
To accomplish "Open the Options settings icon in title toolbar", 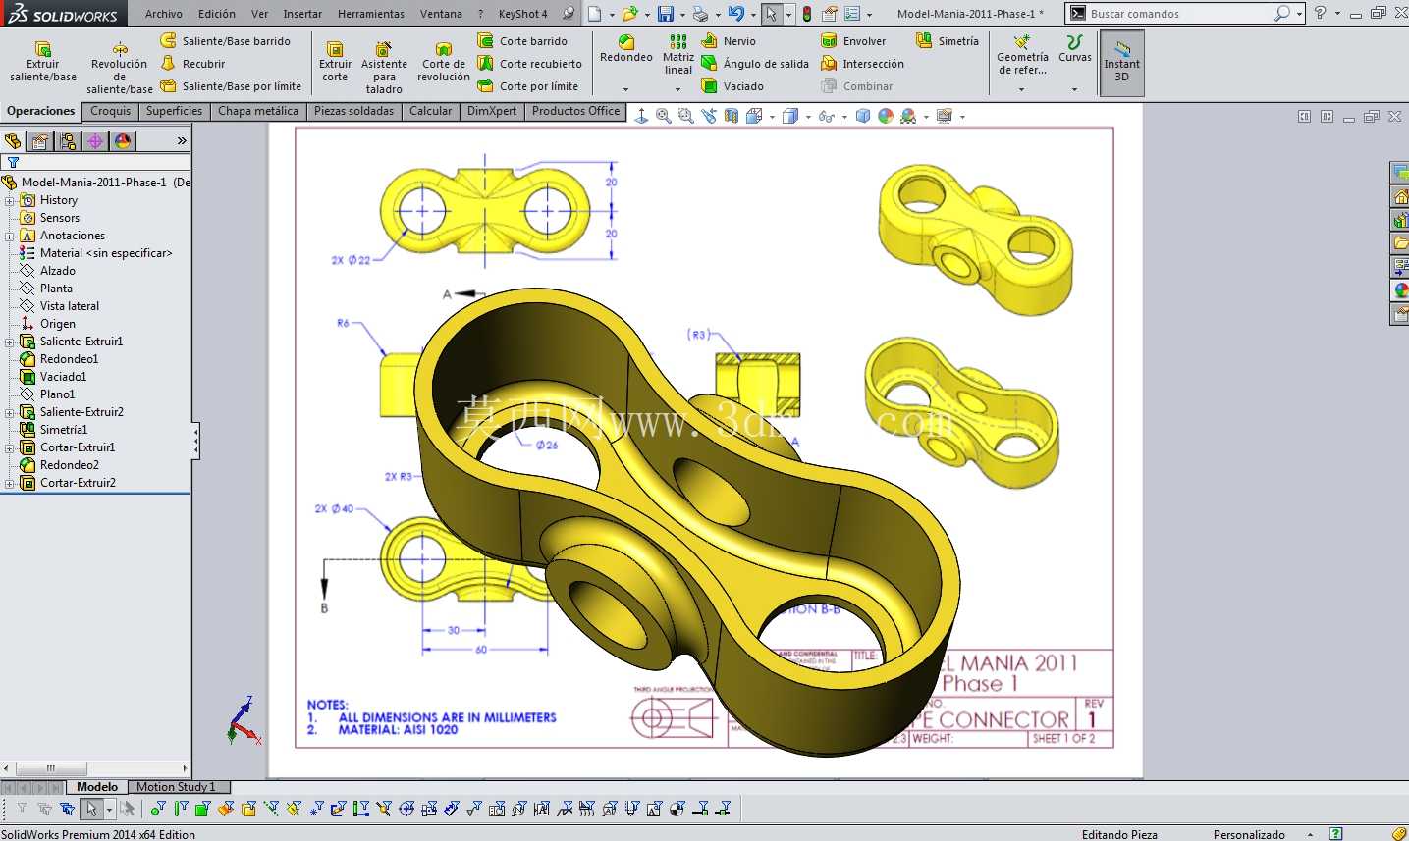I will click(851, 14).
